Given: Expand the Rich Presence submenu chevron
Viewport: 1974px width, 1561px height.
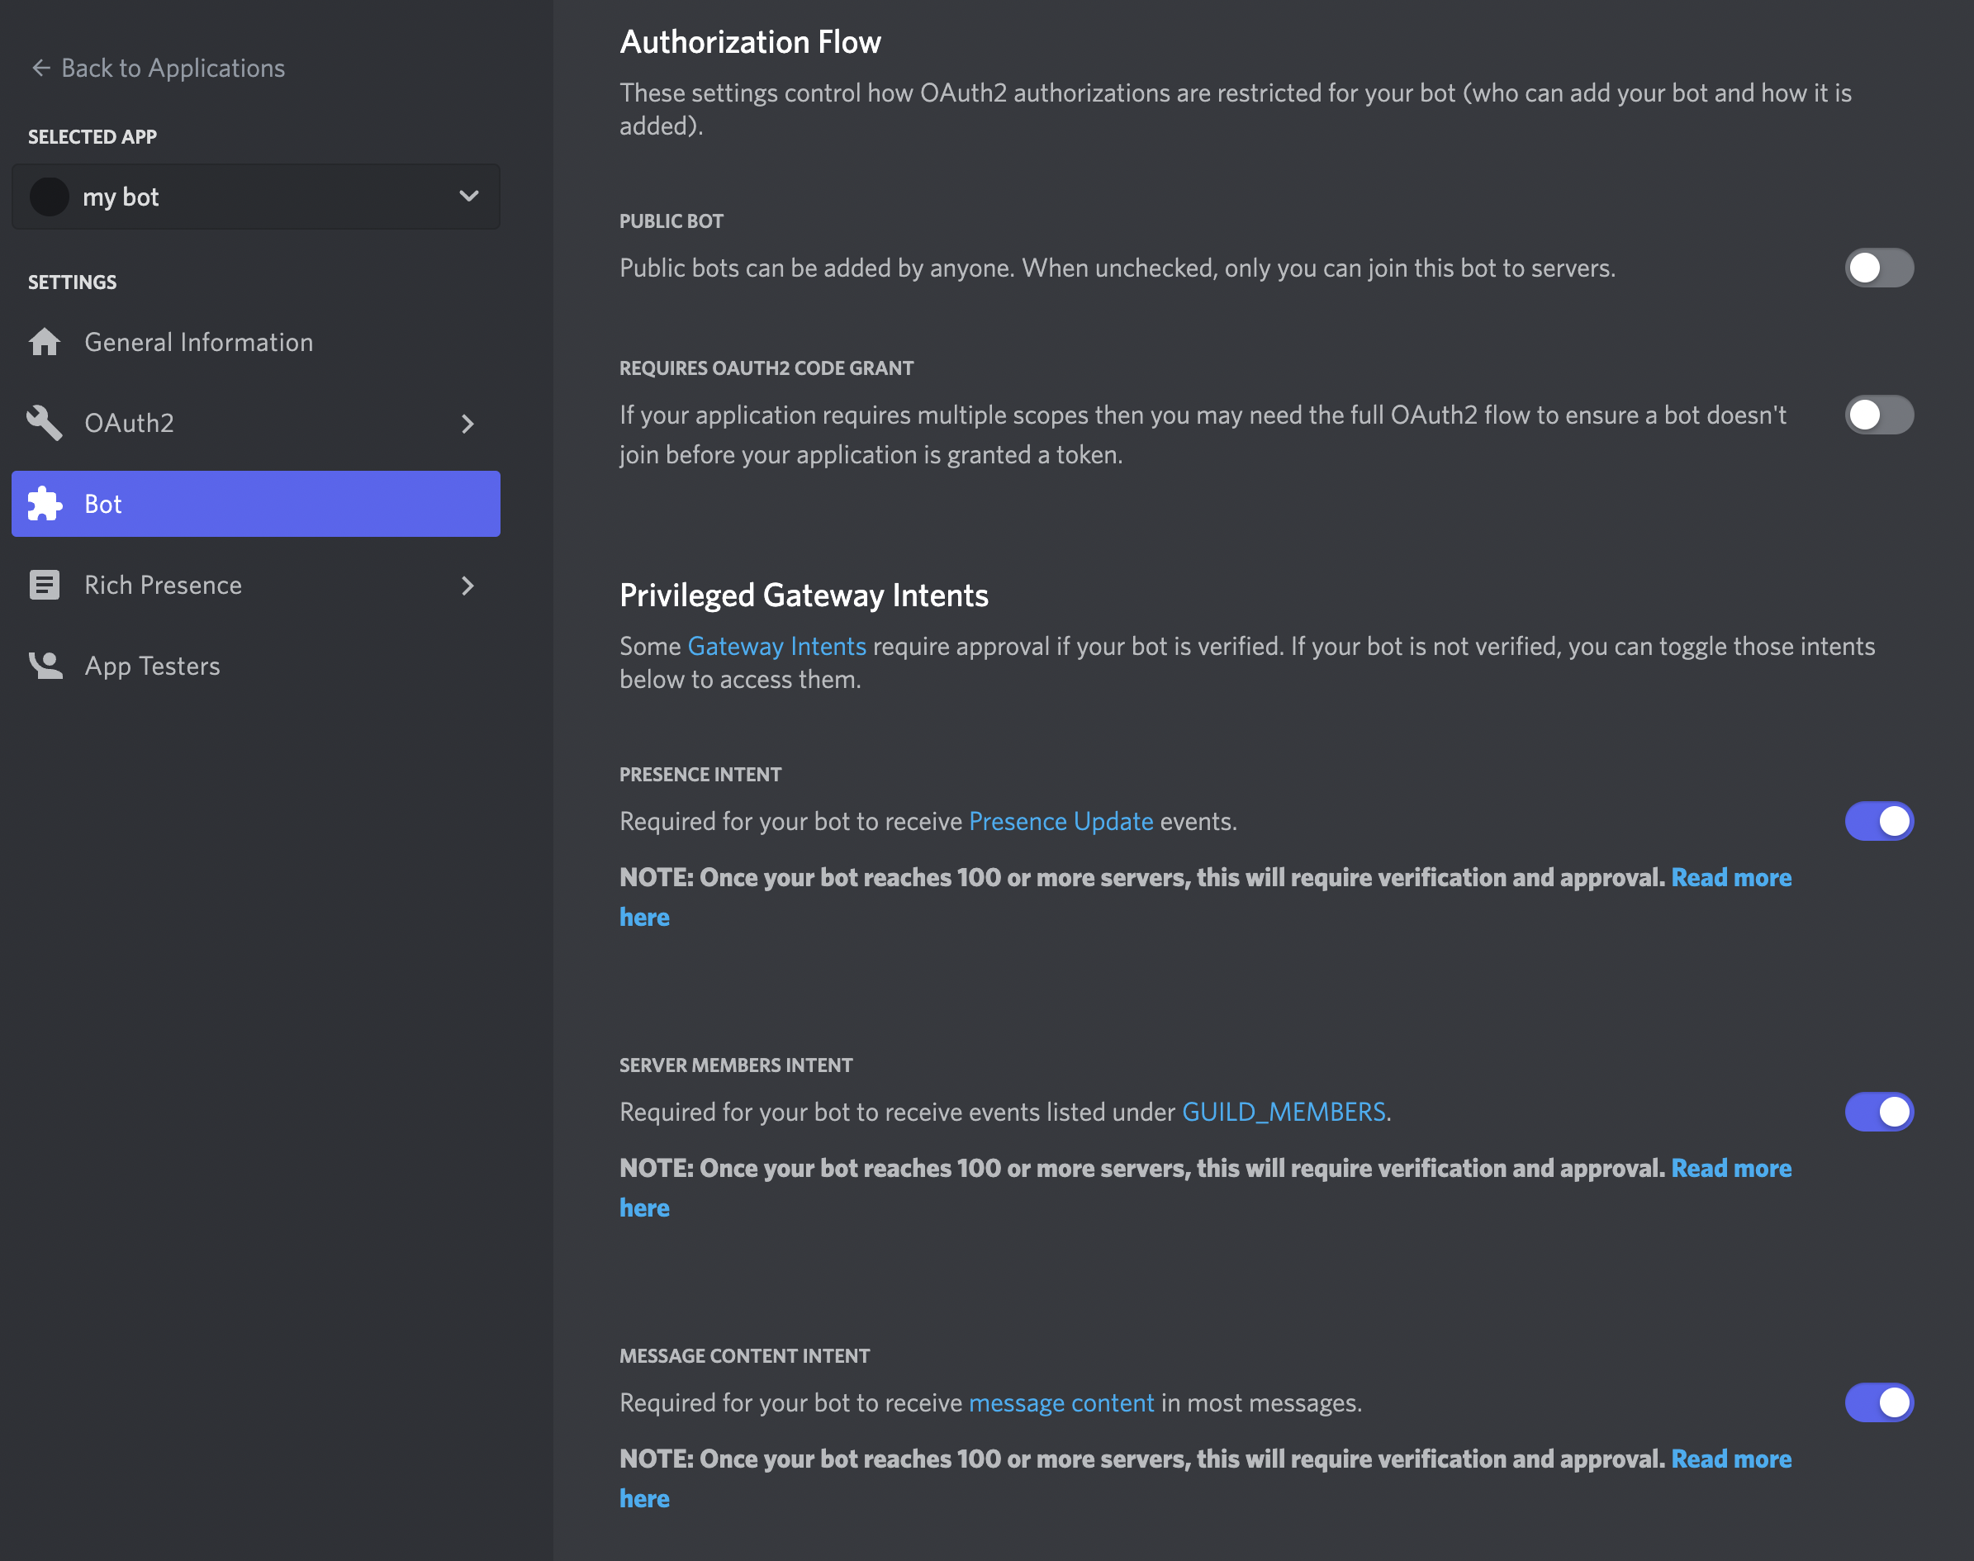Looking at the screenshot, I should tap(468, 585).
